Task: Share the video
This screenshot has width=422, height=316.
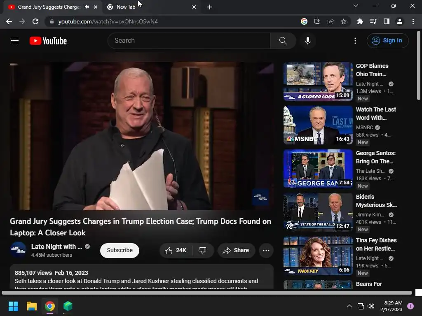Action: pos(236,251)
